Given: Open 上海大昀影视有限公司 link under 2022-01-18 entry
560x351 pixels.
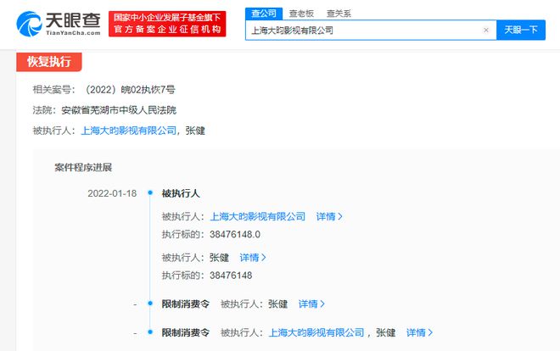Looking at the screenshot, I should [x=258, y=216].
